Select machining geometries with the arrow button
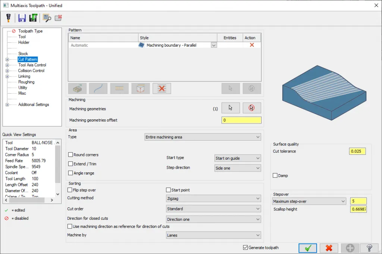Screen dimensions: 382x254 click(231, 108)
